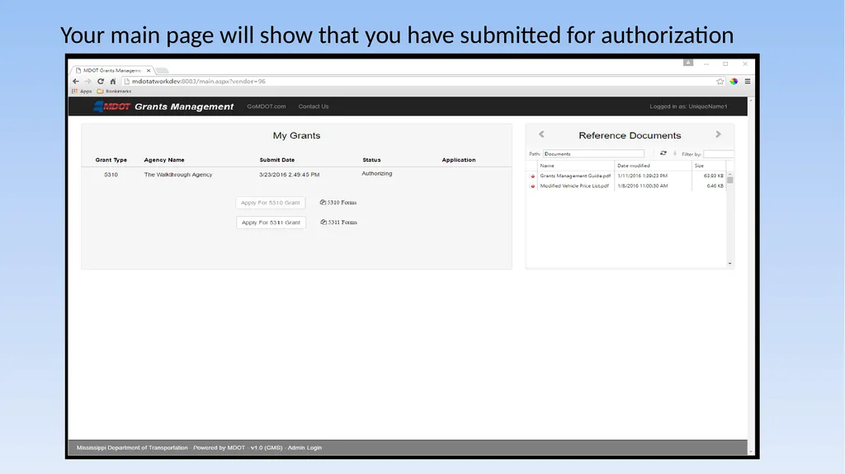845x474 pixels.
Task: Sort documents by Name column
Action: coord(575,166)
